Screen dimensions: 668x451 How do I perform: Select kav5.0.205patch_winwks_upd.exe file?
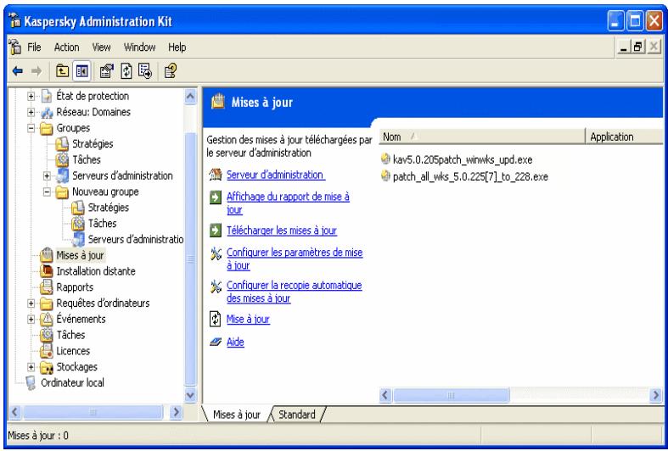click(463, 159)
